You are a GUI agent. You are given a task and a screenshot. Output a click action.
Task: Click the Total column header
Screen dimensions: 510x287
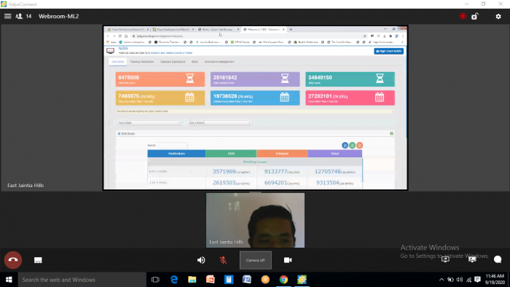pyautogui.click(x=334, y=154)
